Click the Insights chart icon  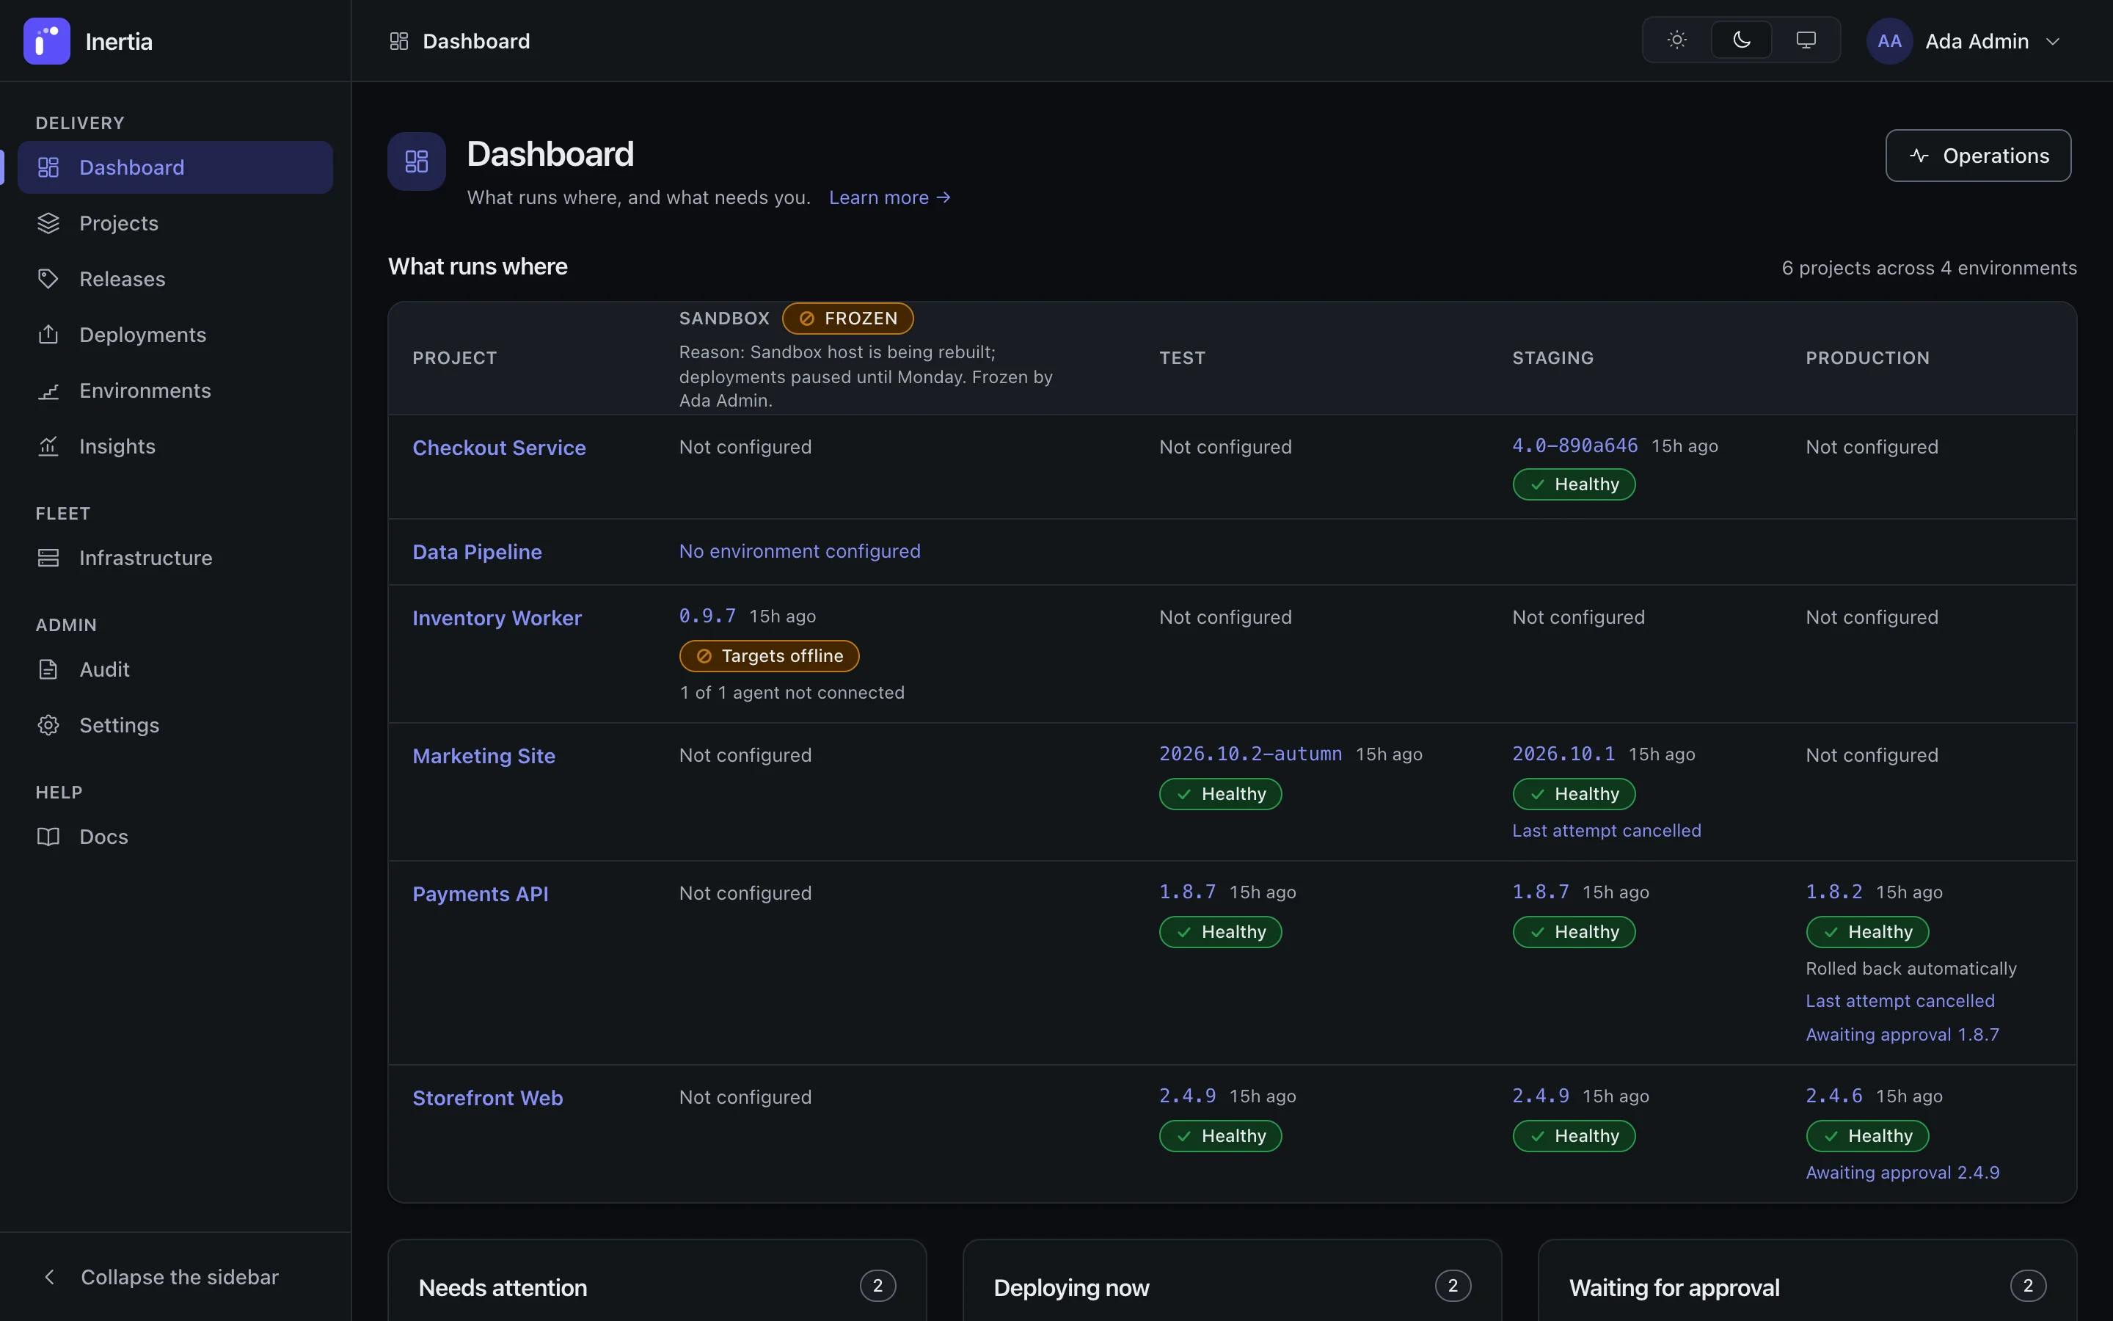click(48, 446)
